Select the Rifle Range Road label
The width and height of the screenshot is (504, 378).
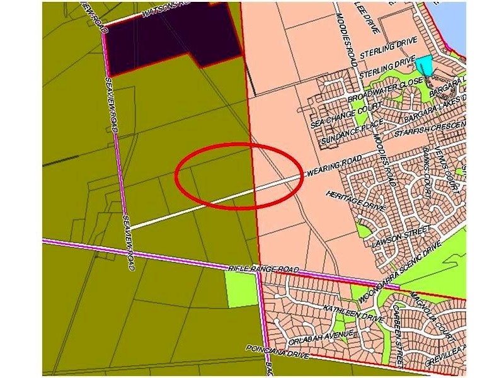tap(263, 268)
